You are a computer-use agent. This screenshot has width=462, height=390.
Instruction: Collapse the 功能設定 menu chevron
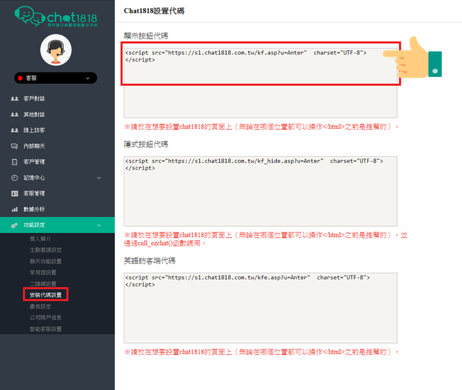[x=99, y=225]
